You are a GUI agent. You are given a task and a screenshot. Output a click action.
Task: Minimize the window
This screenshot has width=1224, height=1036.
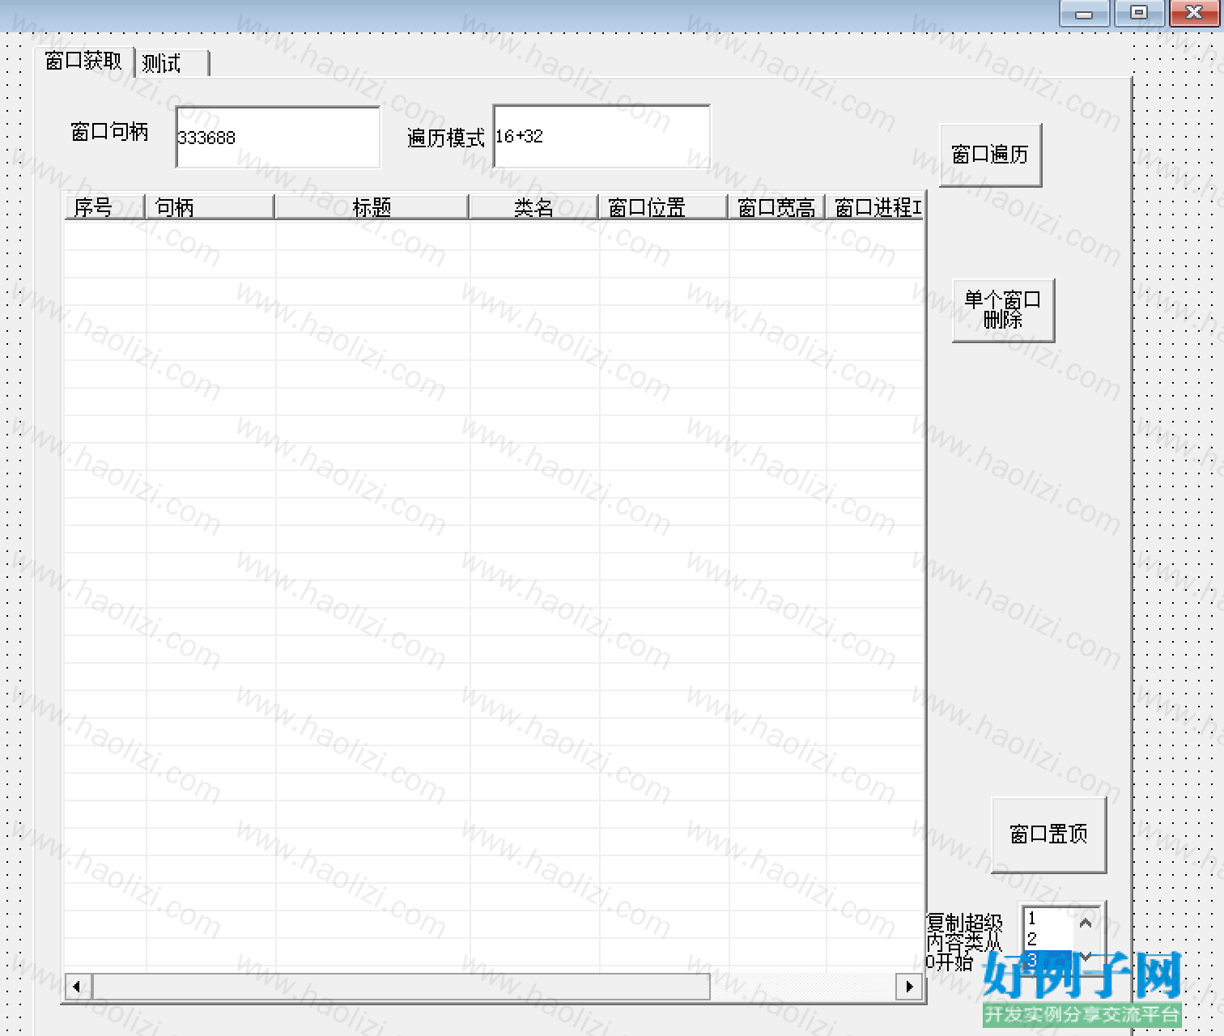(1085, 13)
